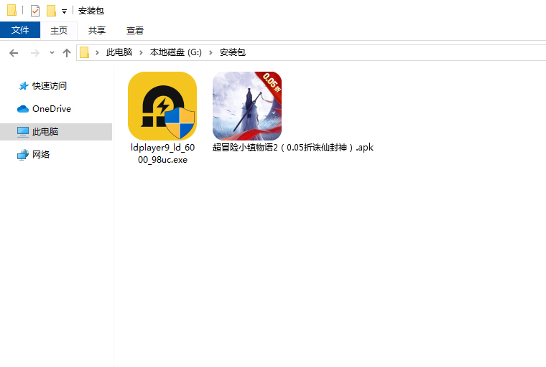546x367 pixels.
Task: Click the 网络 network icon in the sidebar
Action: tap(23, 155)
